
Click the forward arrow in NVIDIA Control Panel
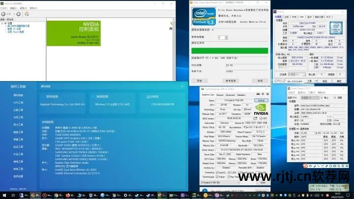pyautogui.click(x=19, y=14)
